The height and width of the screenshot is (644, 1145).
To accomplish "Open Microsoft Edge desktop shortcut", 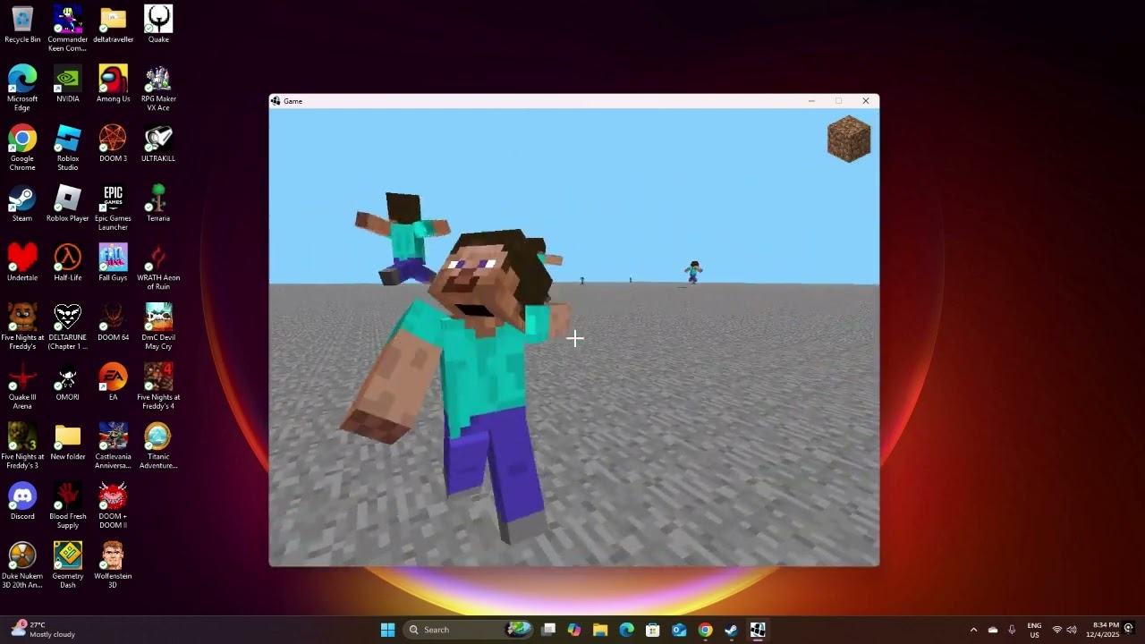I will pyautogui.click(x=22, y=89).
